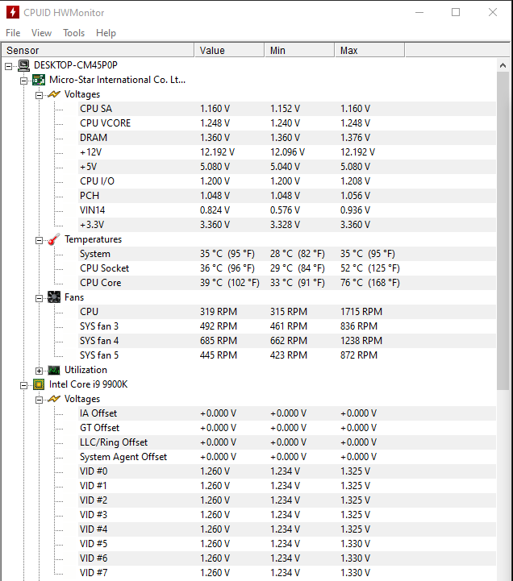
Task: Select the +5V row
Action: pyautogui.click(x=286, y=167)
